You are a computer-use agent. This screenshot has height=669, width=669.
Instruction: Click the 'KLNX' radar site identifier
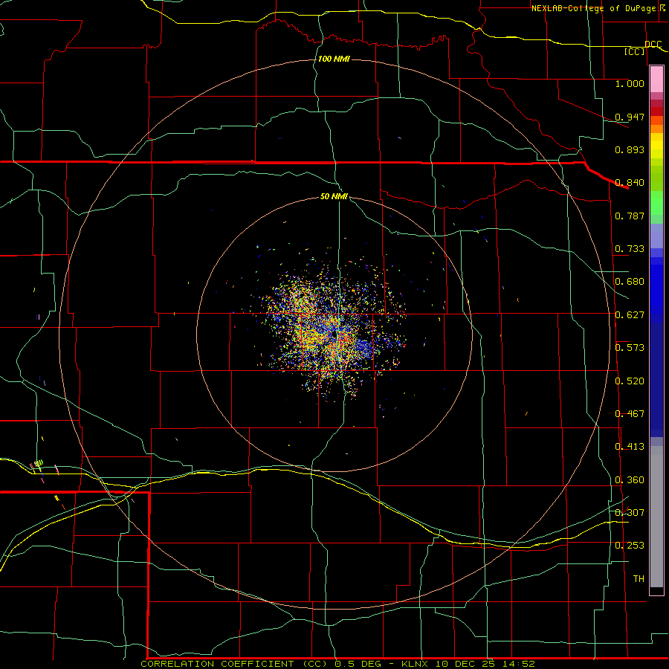pos(416,664)
